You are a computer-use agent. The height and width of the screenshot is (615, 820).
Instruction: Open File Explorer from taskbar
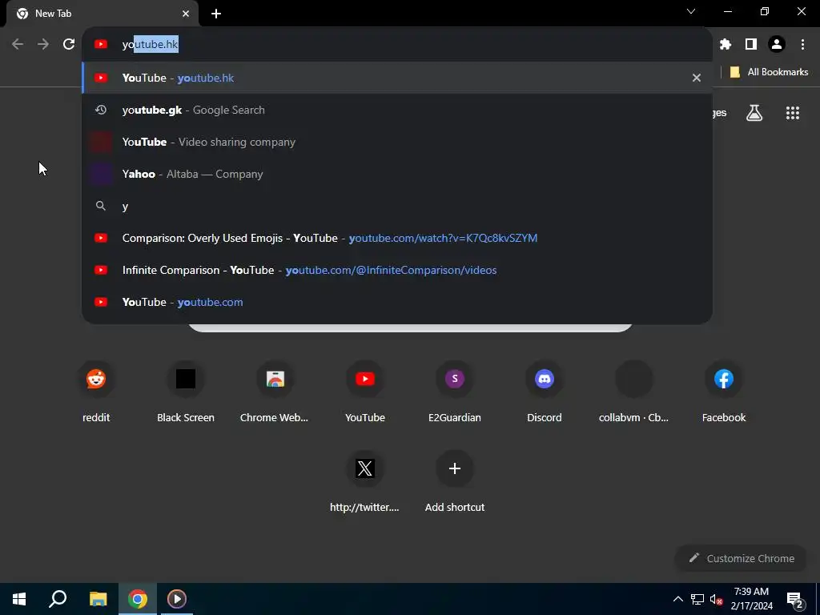point(98,599)
